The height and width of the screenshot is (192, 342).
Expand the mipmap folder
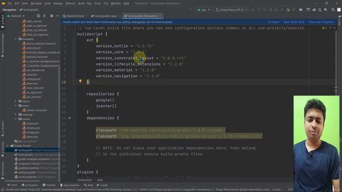(x=15, y=115)
